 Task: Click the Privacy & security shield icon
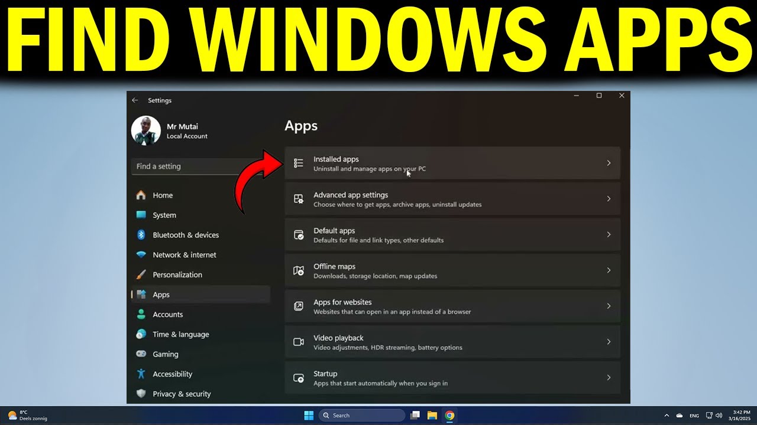(x=141, y=394)
